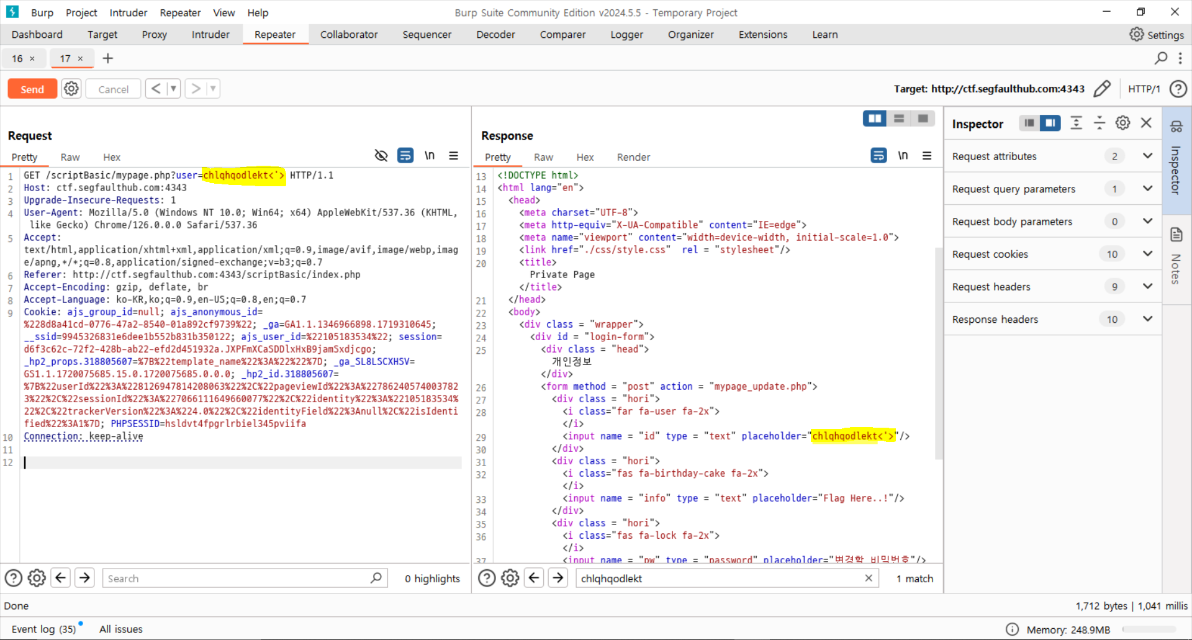Open Response search settings gear
The height and width of the screenshot is (640, 1192).
coord(510,578)
